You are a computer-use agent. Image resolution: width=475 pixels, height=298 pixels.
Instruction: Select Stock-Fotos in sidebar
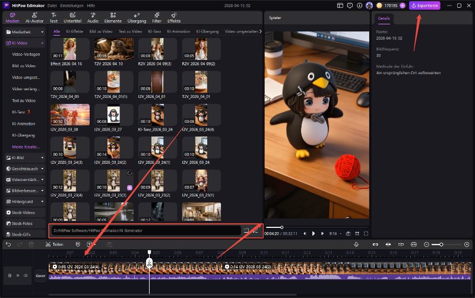(x=25, y=223)
